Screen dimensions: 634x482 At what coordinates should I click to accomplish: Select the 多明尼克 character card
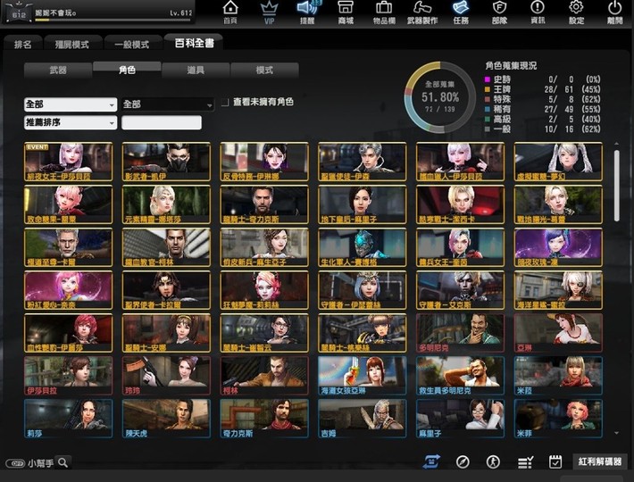point(460,333)
